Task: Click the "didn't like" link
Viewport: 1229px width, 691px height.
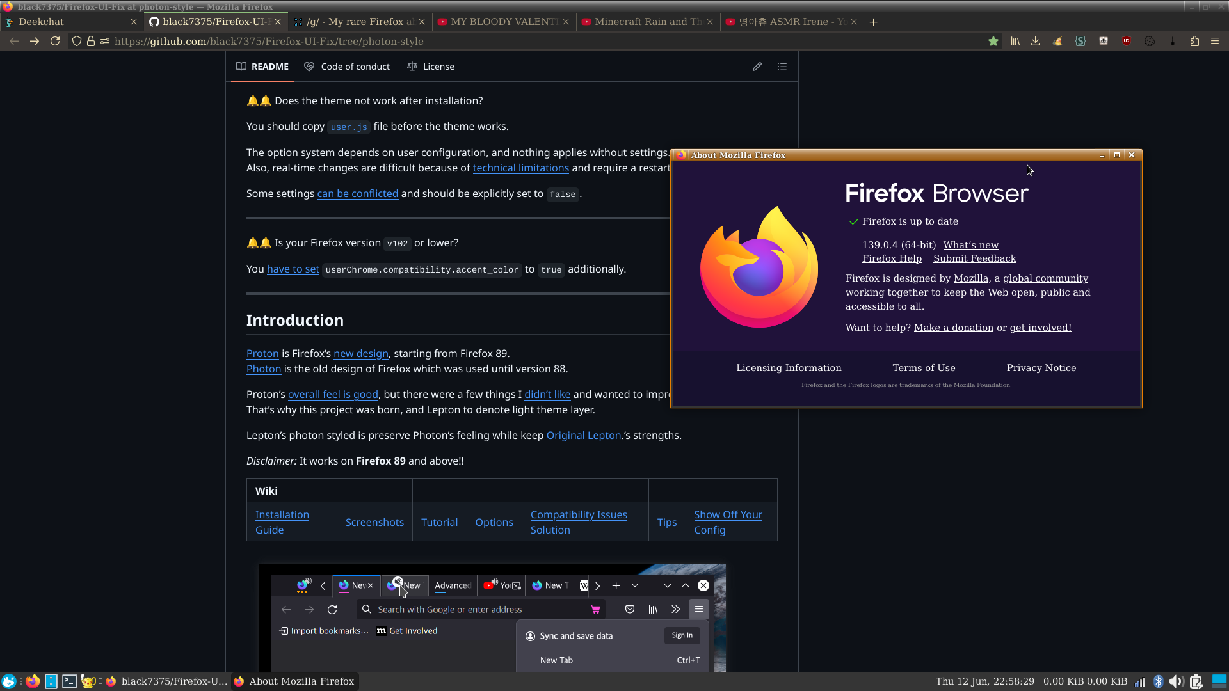Action: coord(547,394)
